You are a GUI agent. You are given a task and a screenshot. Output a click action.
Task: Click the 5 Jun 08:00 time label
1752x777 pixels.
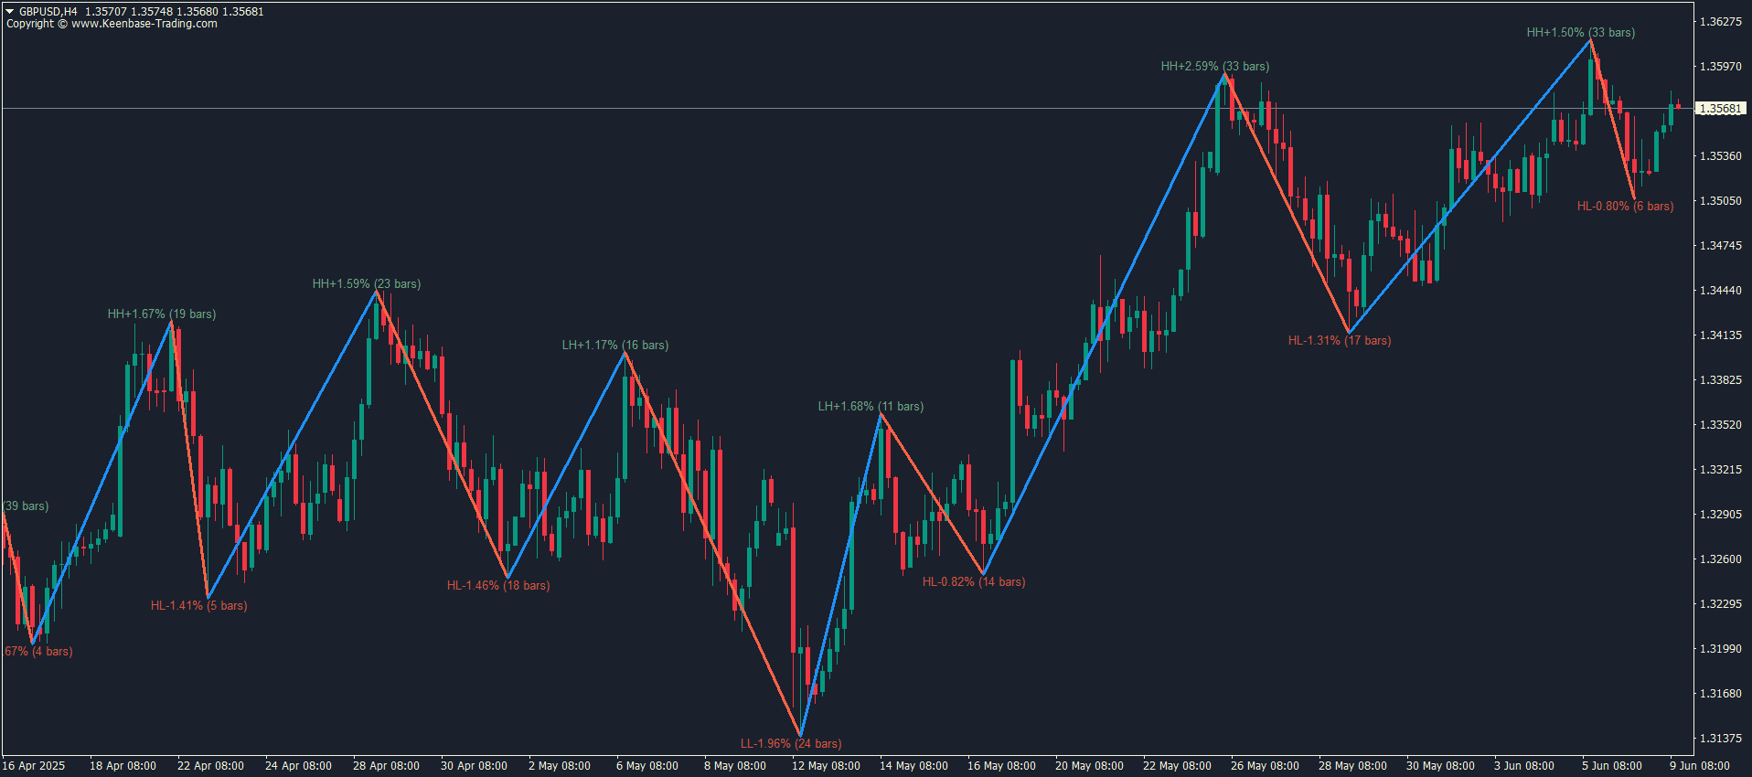pos(1612,766)
